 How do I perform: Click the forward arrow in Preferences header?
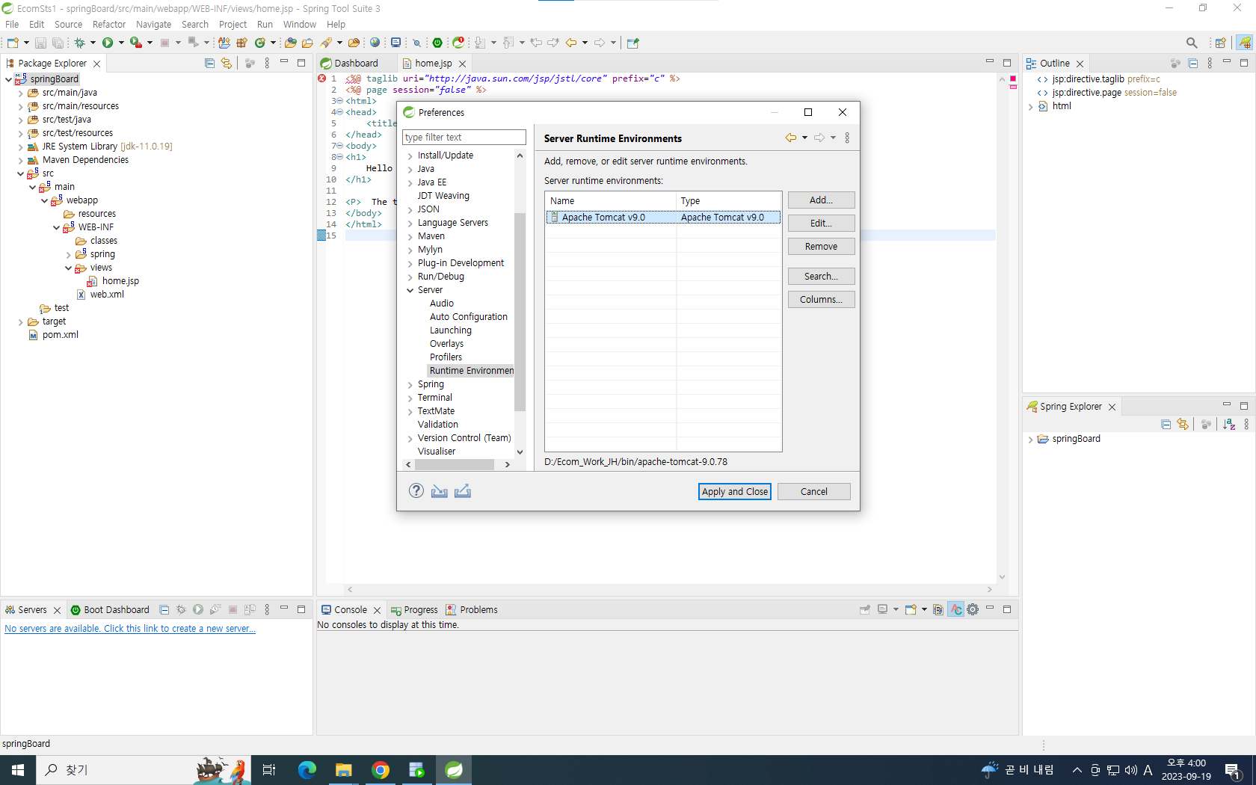(x=819, y=138)
